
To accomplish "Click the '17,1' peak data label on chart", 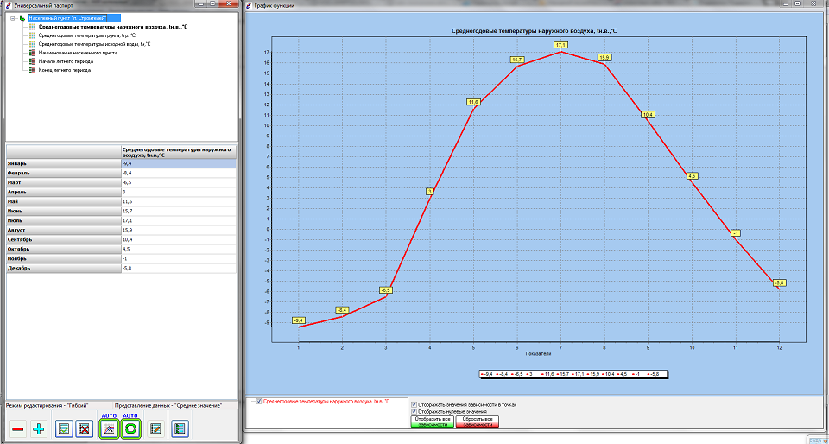I will click(x=560, y=45).
